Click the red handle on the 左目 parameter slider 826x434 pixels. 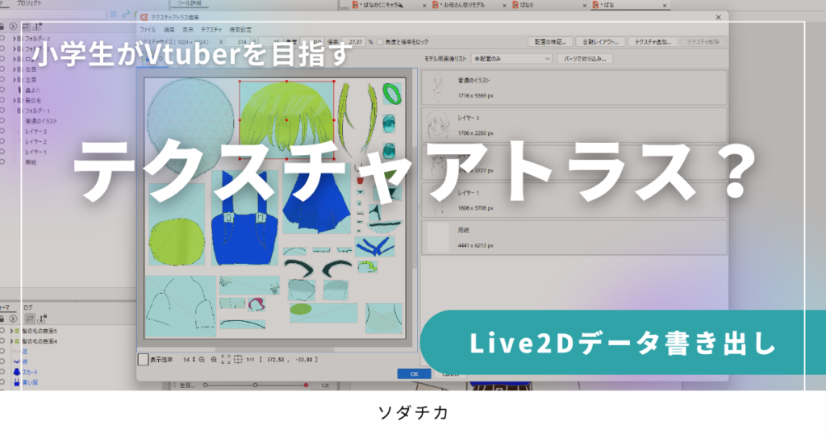pos(306,386)
